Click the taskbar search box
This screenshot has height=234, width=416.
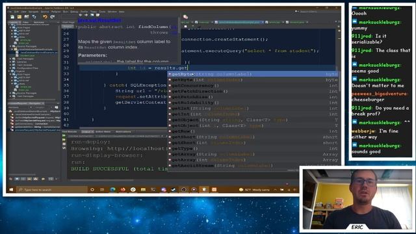[52, 190]
